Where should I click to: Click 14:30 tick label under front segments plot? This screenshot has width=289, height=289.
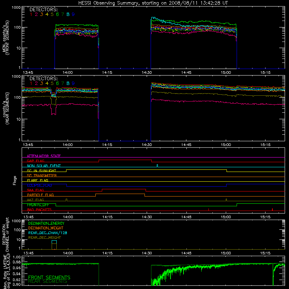(147, 73)
